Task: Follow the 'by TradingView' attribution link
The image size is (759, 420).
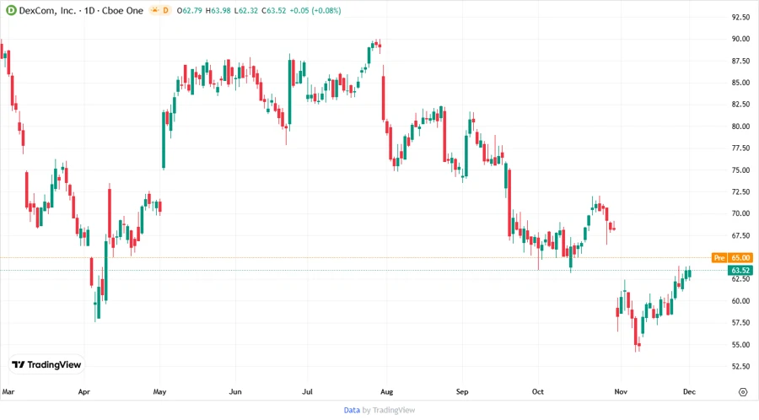Action: pos(389,410)
